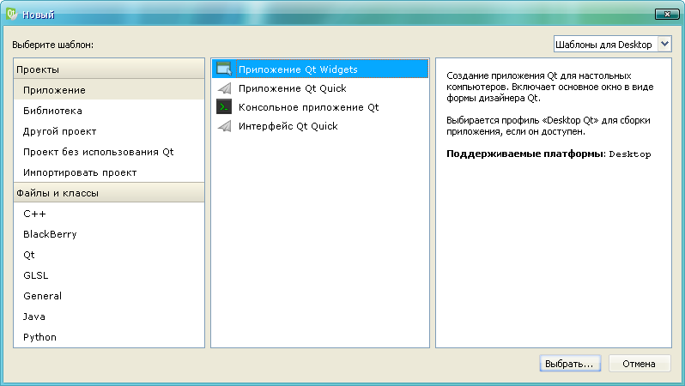Select 'Консольное приложение Qt' template label
The image size is (685, 386).
click(308, 107)
